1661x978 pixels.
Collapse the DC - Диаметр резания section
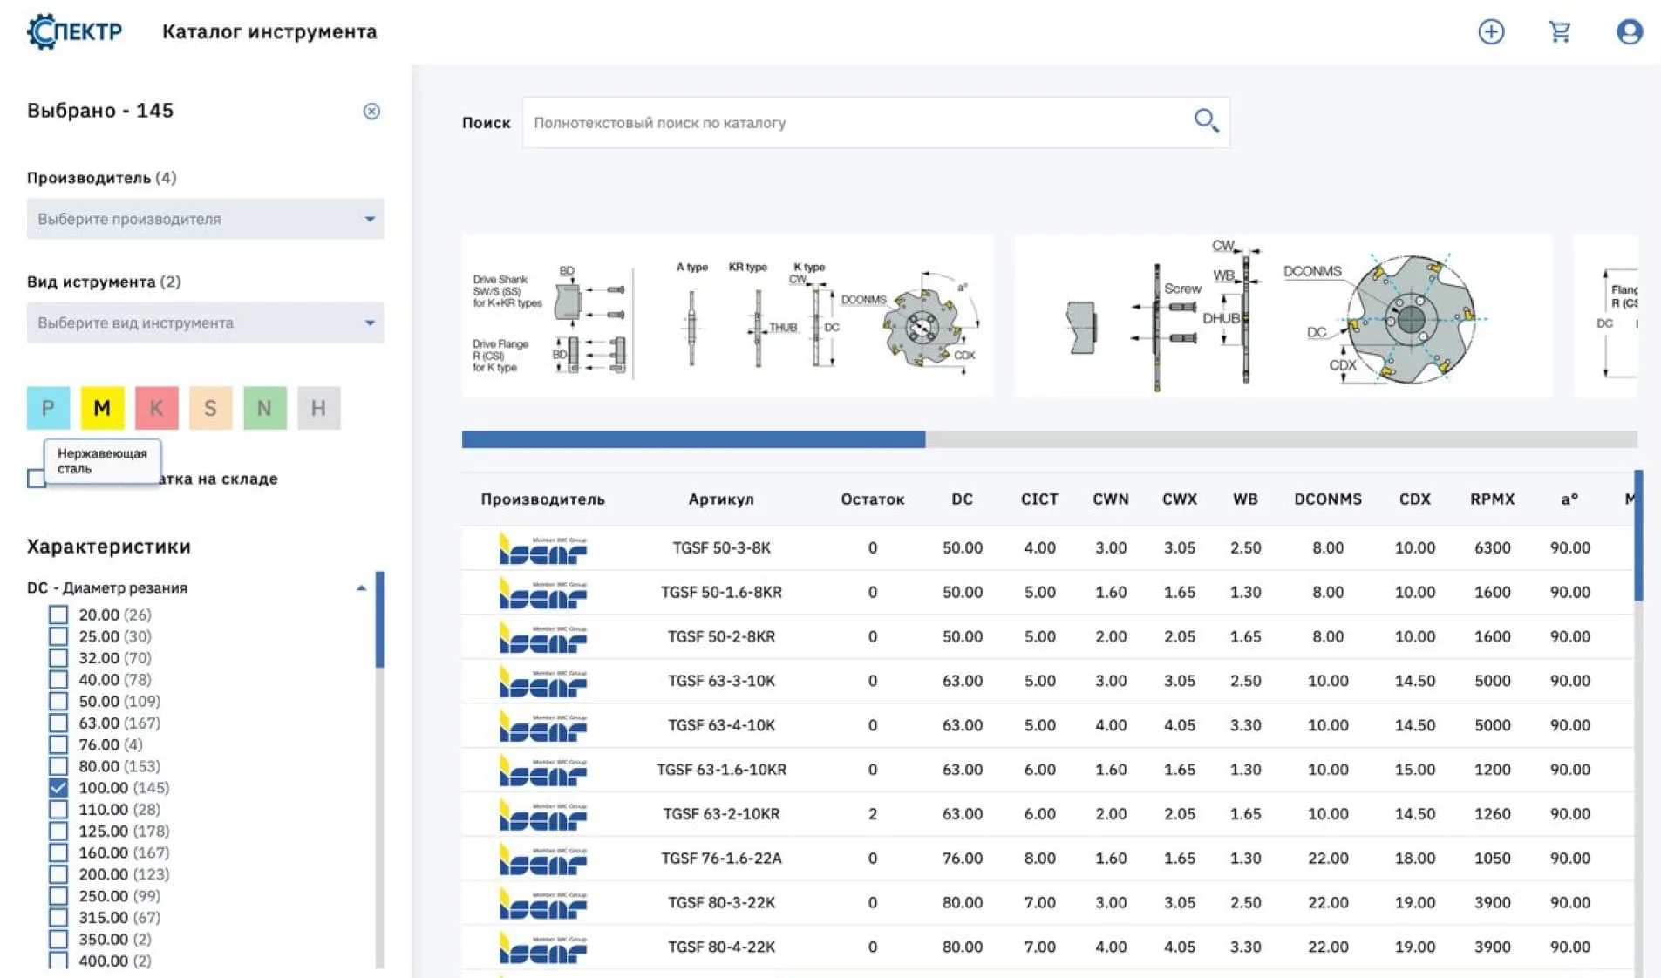tap(361, 588)
